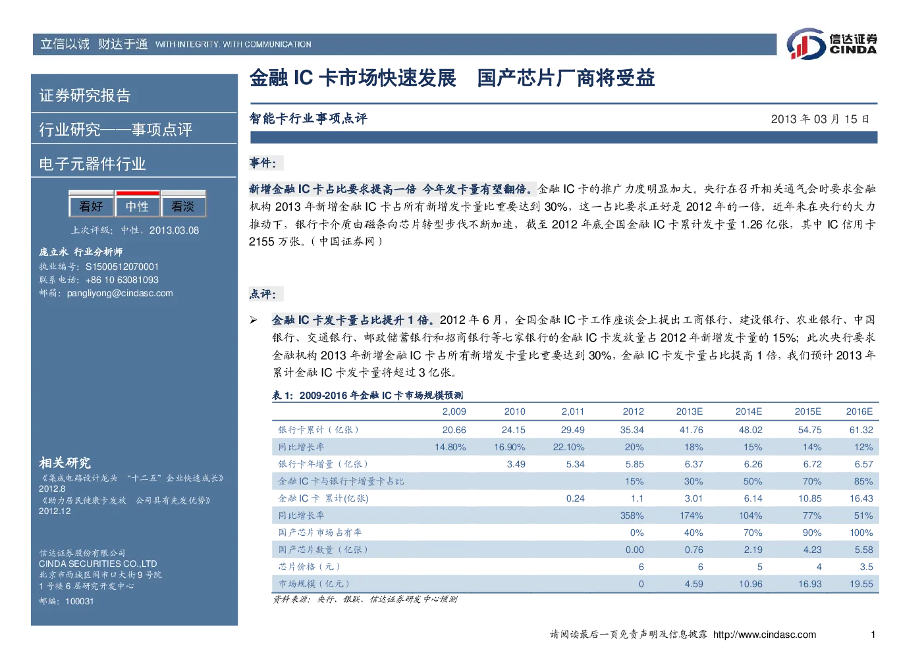Click the date 2013 年 03 月 15 日

click(820, 119)
